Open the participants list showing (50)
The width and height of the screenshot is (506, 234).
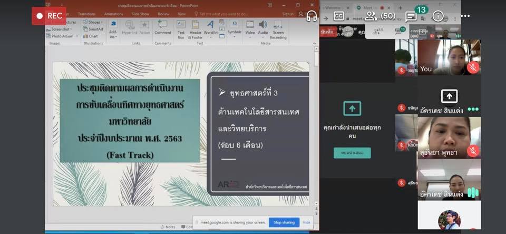point(379,16)
